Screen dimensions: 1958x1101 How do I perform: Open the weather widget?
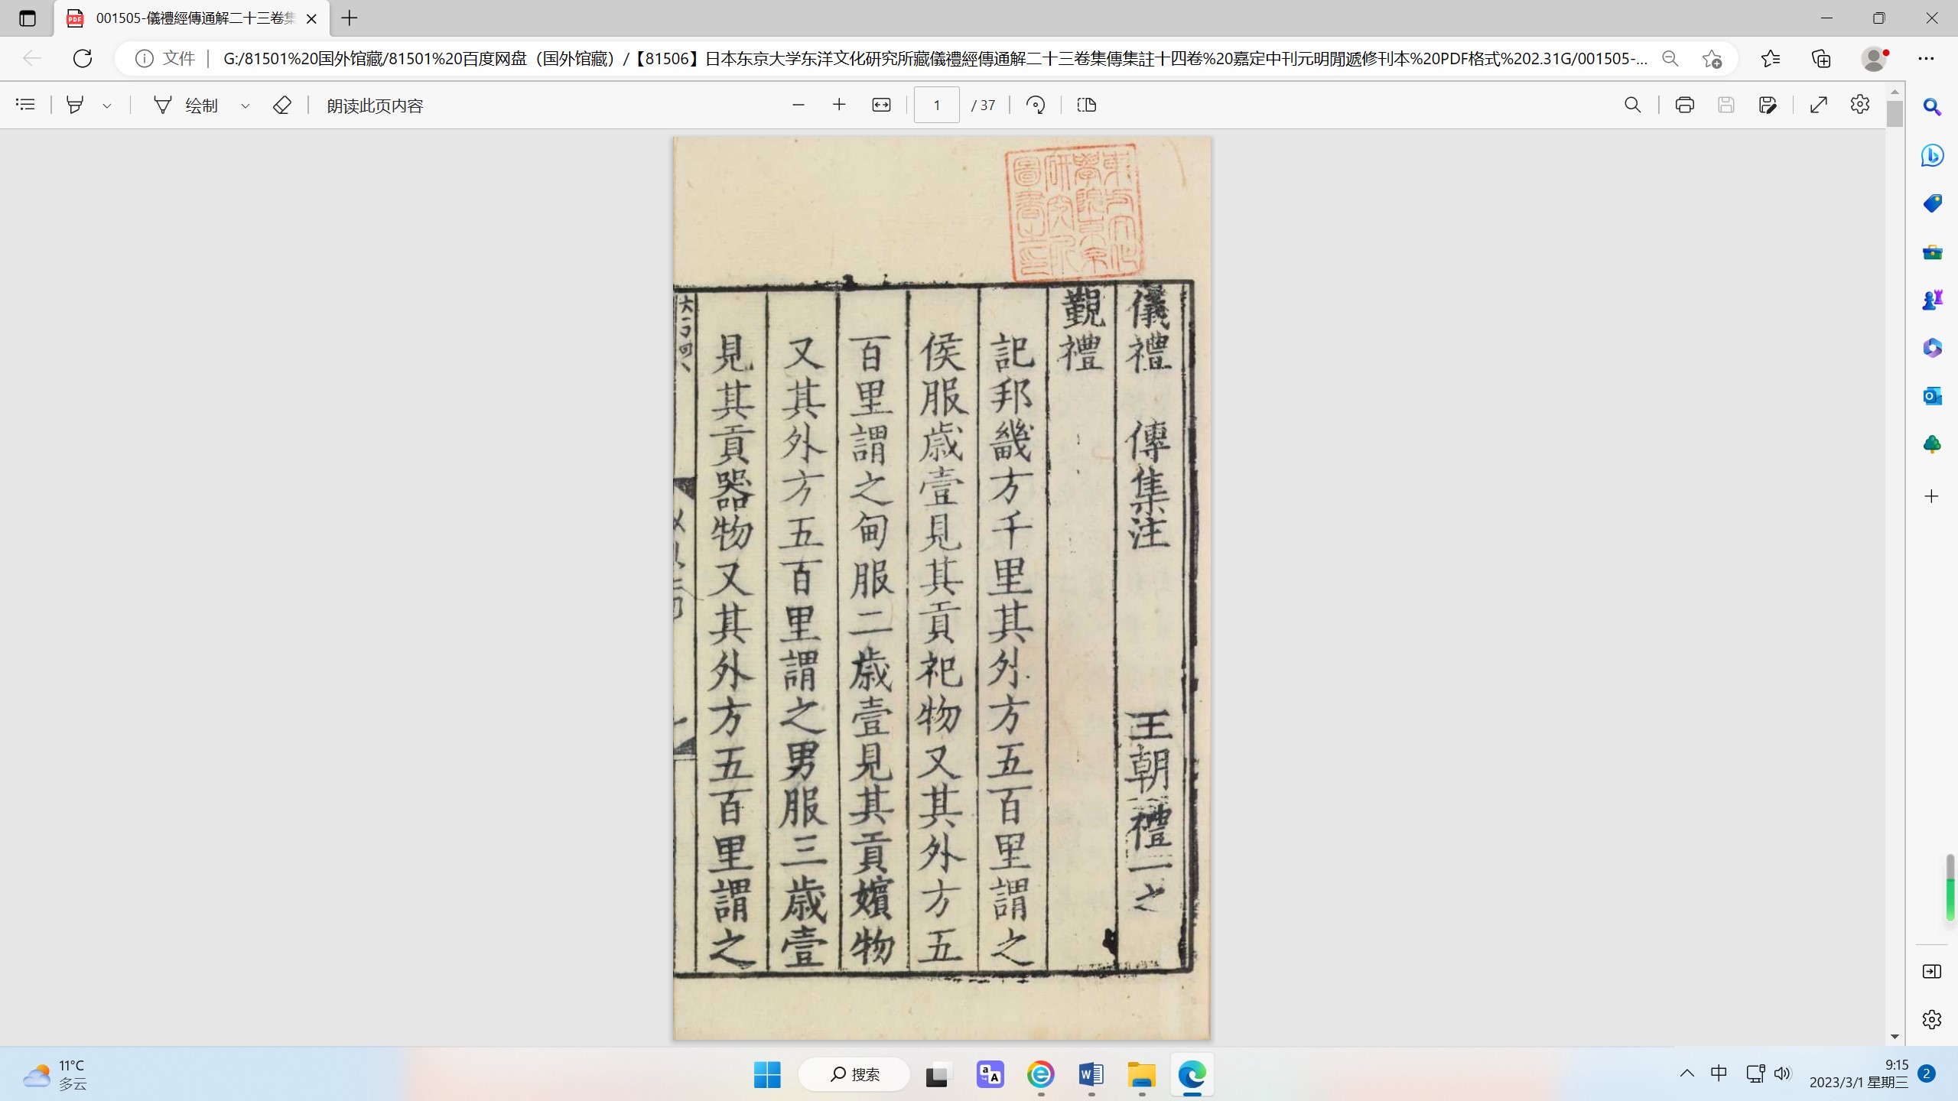(x=55, y=1074)
